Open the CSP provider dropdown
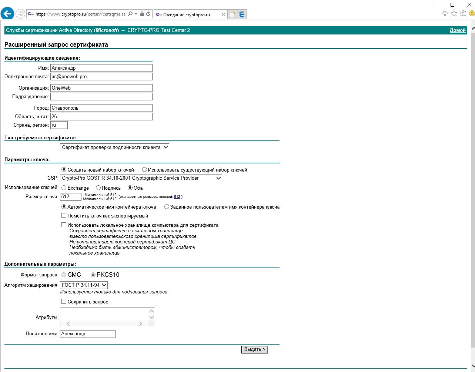Viewport: 475px width, 372px height. (141, 178)
